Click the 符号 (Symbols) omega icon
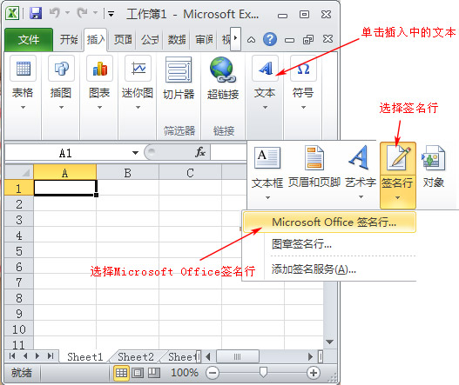This screenshot has width=459, height=385. 303,69
